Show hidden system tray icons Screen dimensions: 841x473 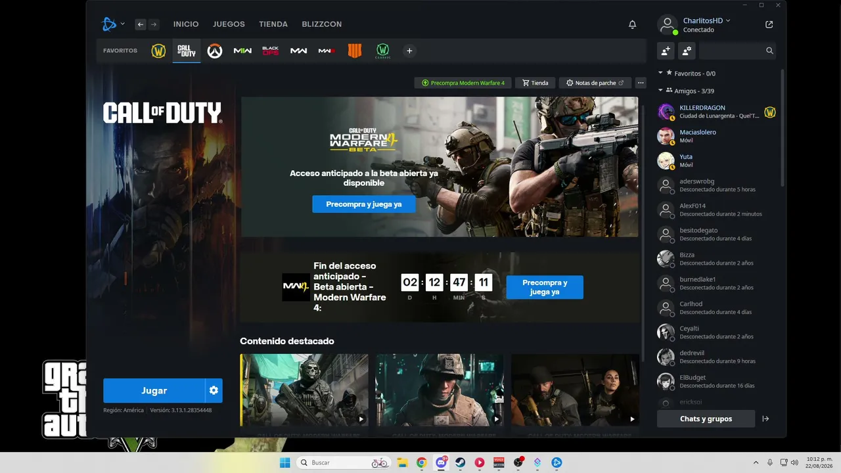coord(755,462)
